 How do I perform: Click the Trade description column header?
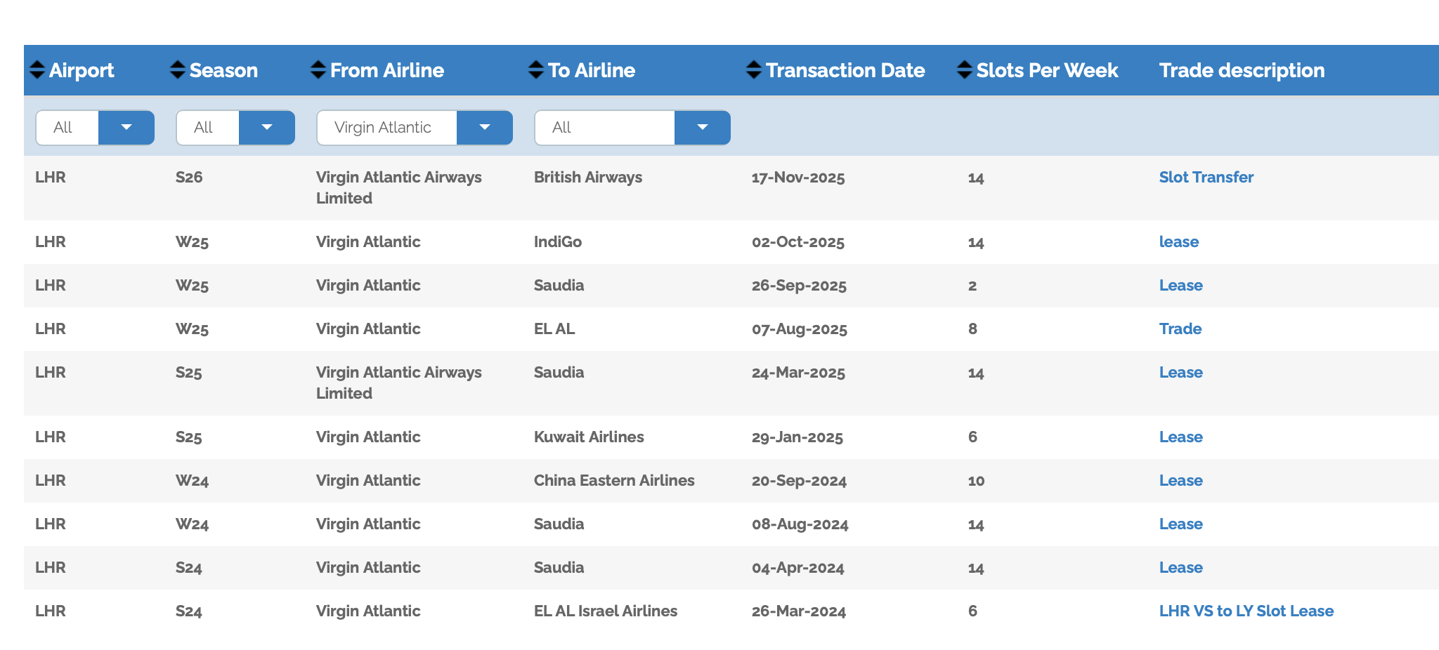(1242, 70)
